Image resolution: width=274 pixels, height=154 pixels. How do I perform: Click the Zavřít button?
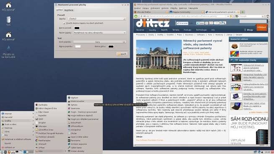[122, 54]
